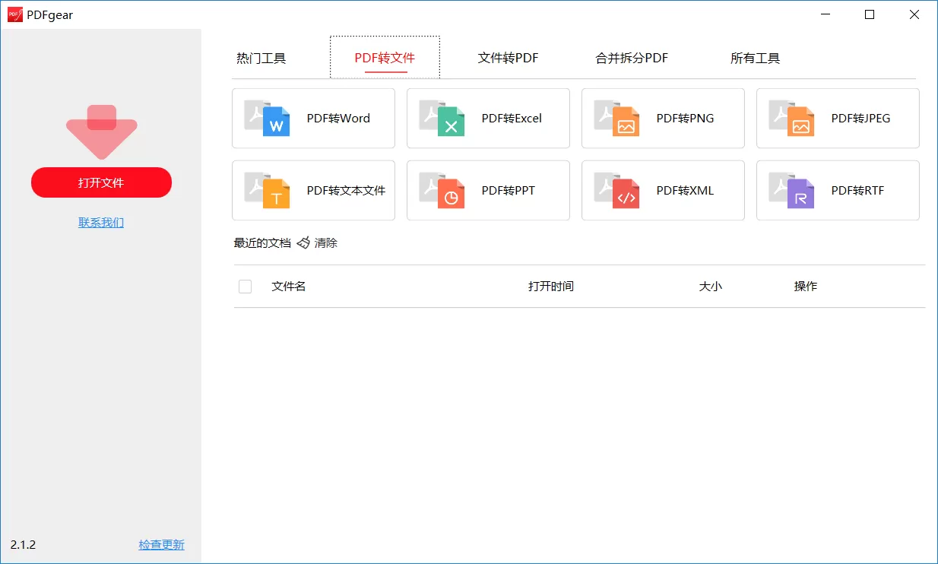Click the 文件名 column header
This screenshot has width=938, height=564.
click(288, 286)
